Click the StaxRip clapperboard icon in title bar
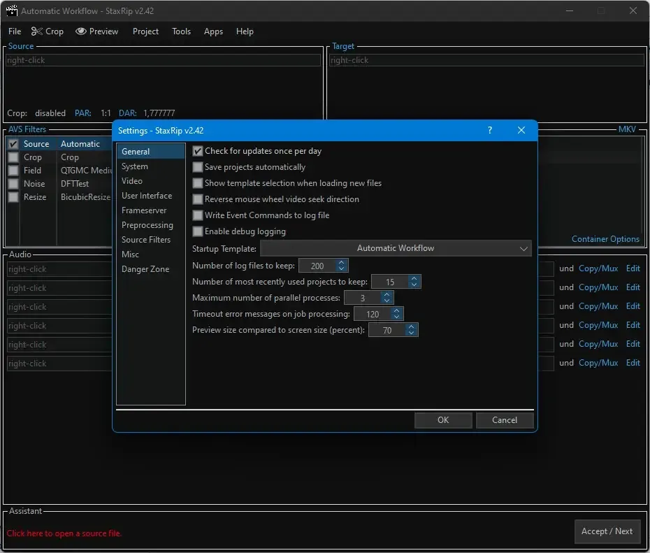 tap(12, 10)
